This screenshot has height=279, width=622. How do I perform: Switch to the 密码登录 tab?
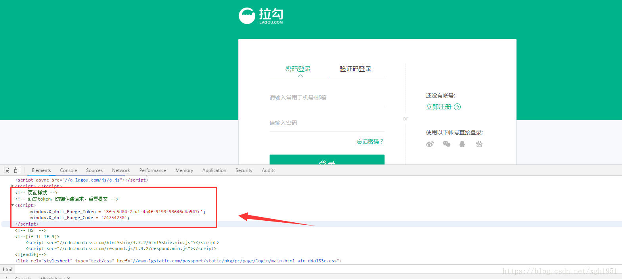click(x=298, y=69)
